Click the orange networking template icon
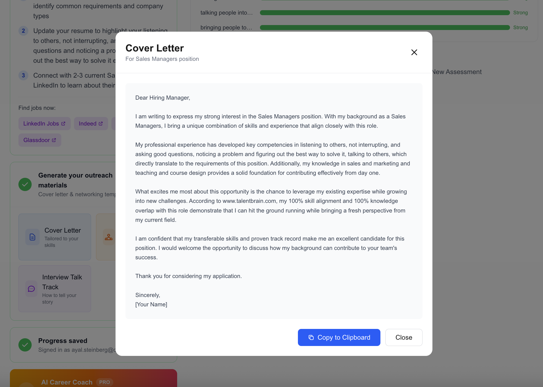This screenshot has width=543, height=387. (x=108, y=237)
